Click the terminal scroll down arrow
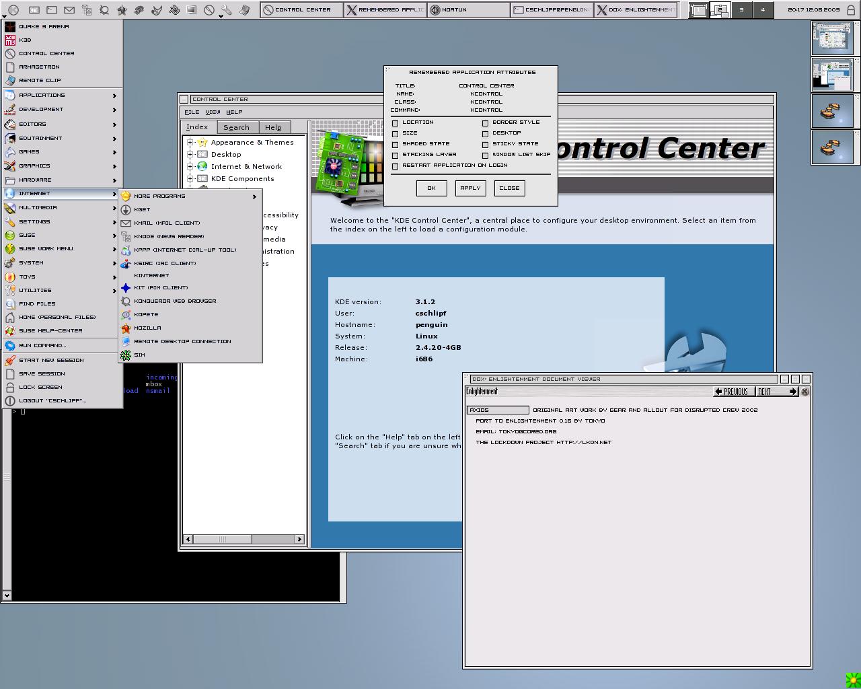The width and height of the screenshot is (861, 689). point(7,595)
